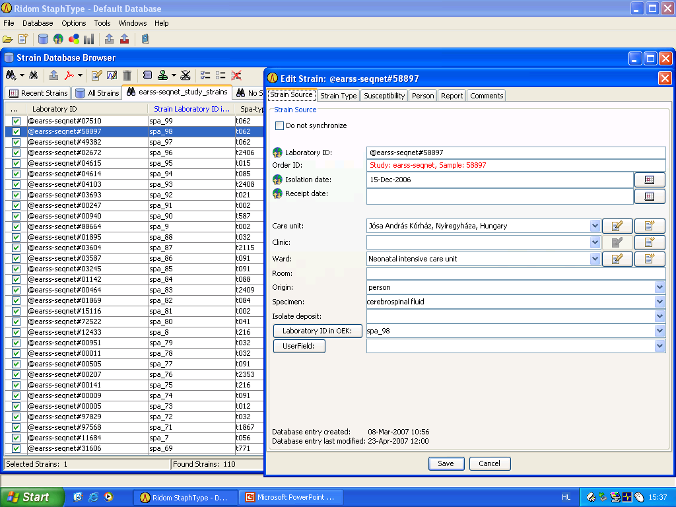Click the red-crossed checklist icon
The width and height of the screenshot is (676, 507).
[236, 75]
